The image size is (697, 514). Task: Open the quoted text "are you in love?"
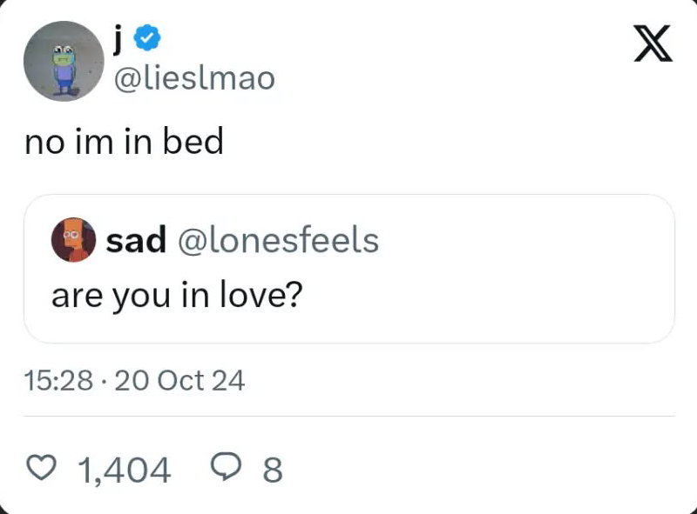pos(176,297)
